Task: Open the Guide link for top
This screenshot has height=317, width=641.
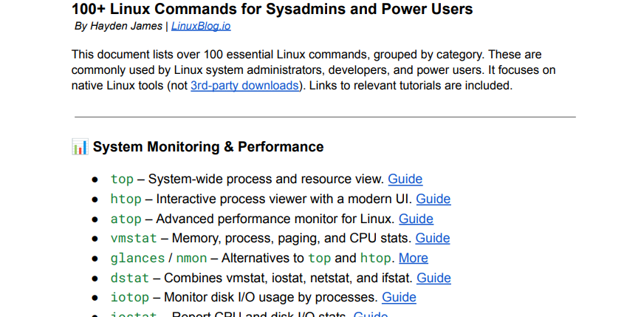Action: 405,179
